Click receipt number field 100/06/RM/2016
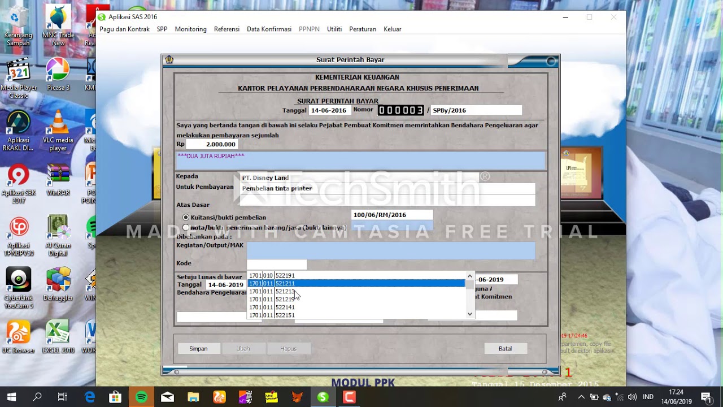Viewport: 723px width, 407px height. click(392, 215)
